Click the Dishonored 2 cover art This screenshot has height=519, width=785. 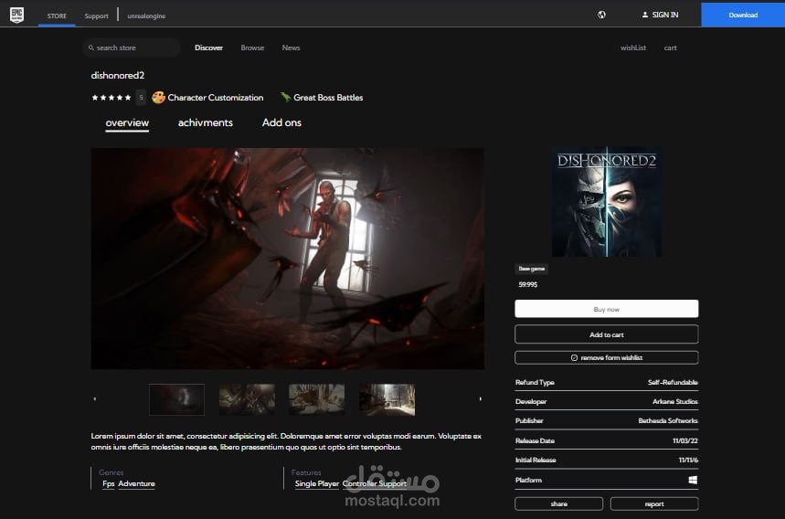606,202
